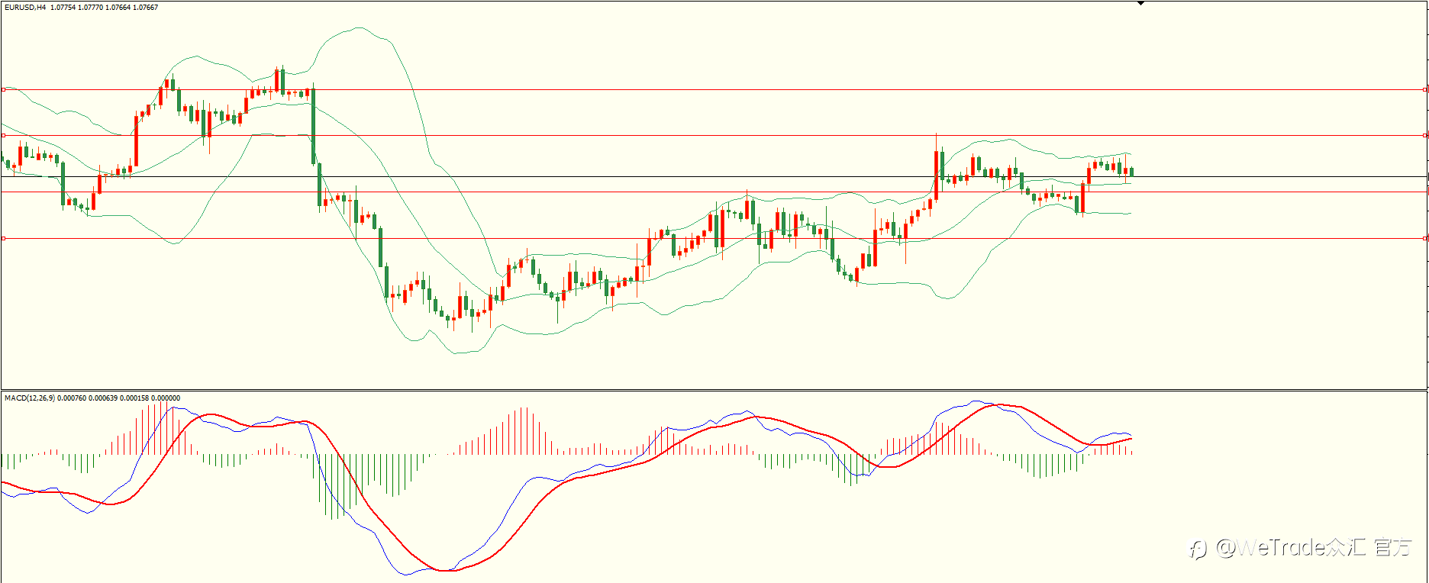Select the lowest red horizontal line

pos(714,239)
